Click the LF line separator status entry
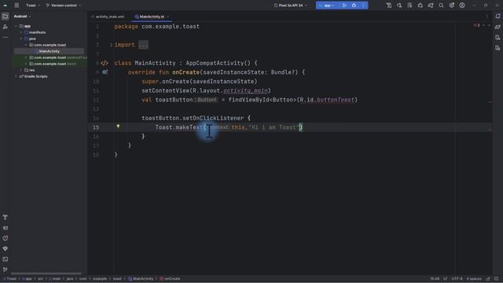 tap(446, 278)
